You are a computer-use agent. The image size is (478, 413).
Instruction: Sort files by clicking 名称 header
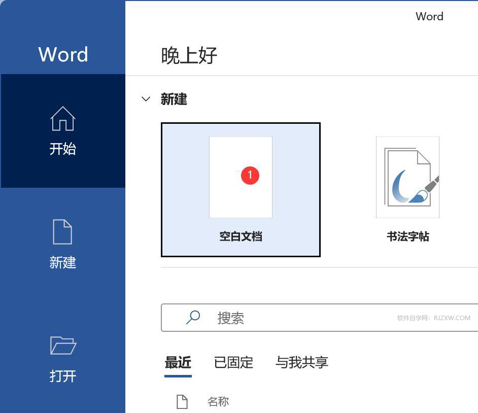218,401
